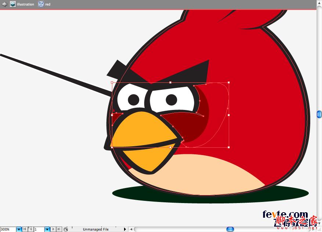Image resolution: width=322 pixels, height=232 pixels.
Task: Click the top-left bounding box handle
Action: (x=112, y=82)
